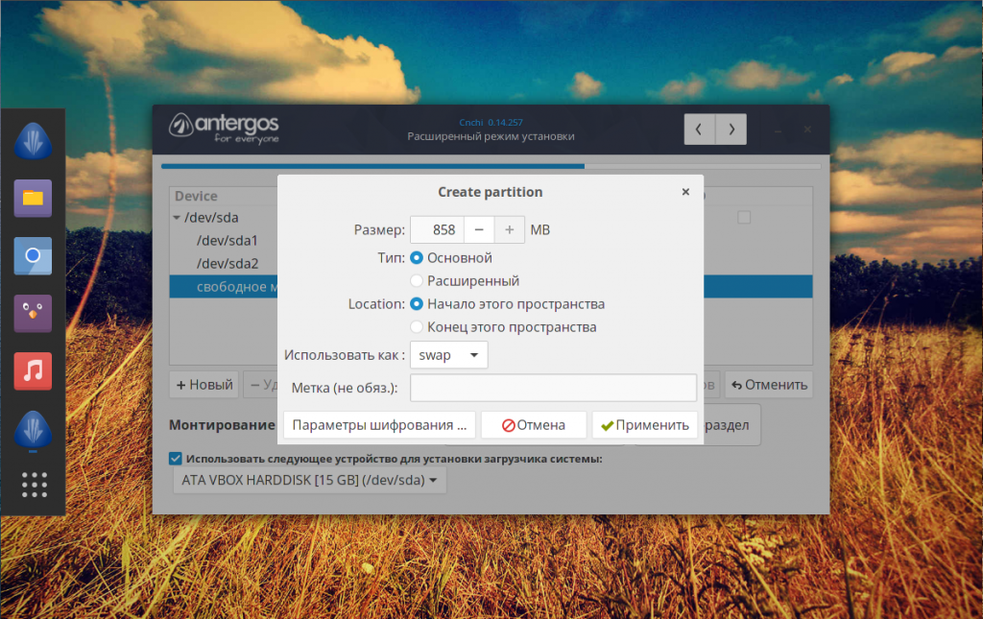
Task: Select the Основной partition type
Action: point(417,258)
